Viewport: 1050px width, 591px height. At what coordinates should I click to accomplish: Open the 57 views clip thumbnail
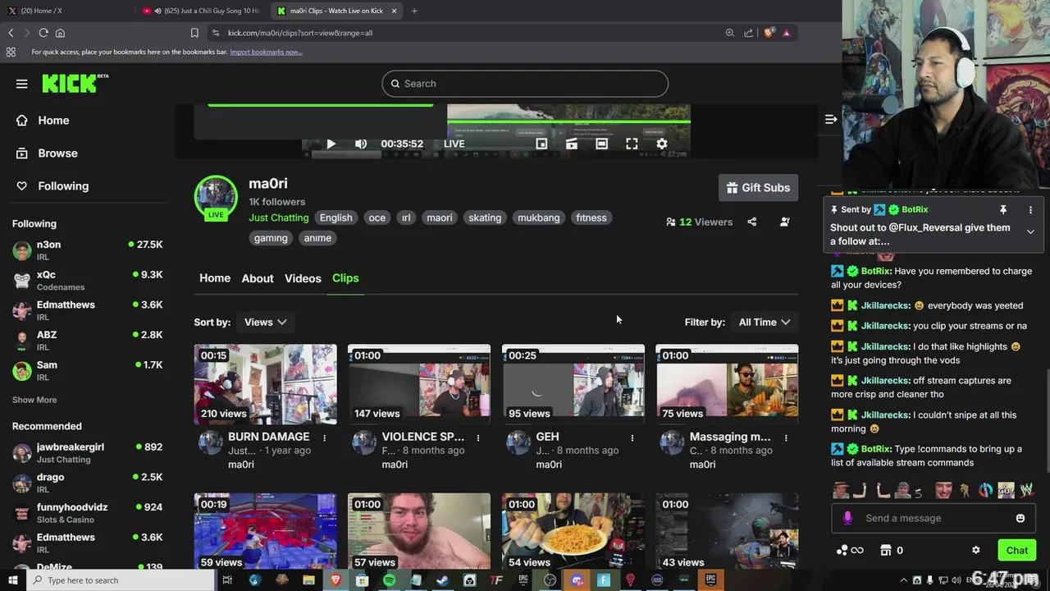coord(419,531)
